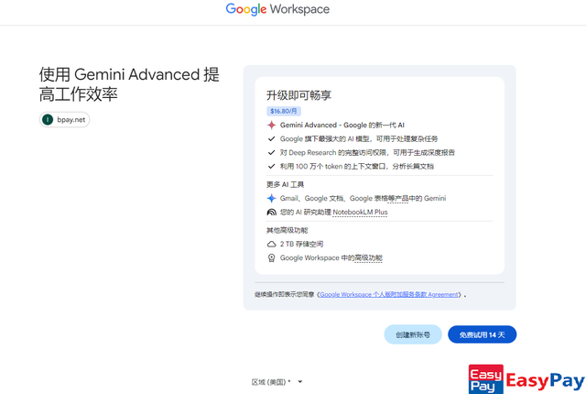The width and height of the screenshot is (586, 394).
Task: Open the 高级功能 dotted link
Action: [368, 257]
